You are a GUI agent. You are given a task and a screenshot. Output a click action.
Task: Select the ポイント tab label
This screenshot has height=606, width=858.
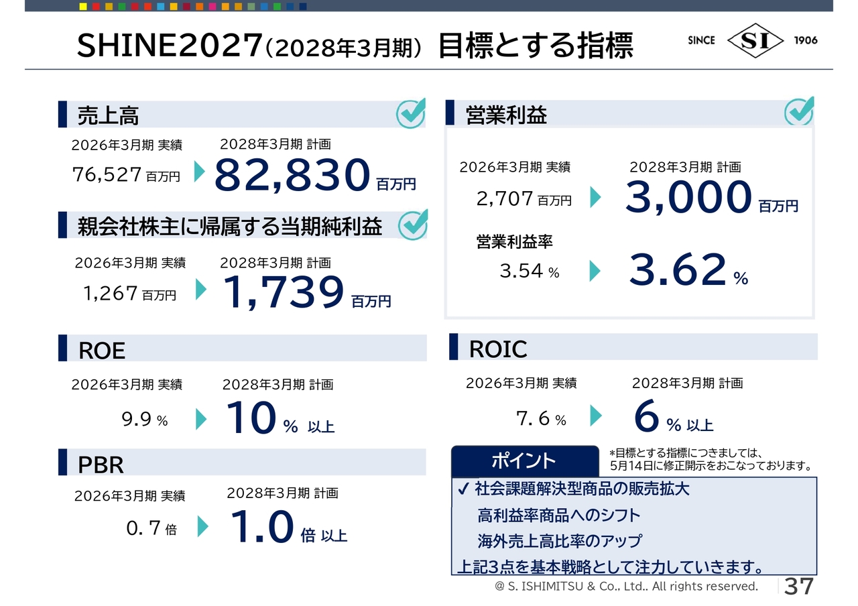pyautogui.click(x=524, y=461)
